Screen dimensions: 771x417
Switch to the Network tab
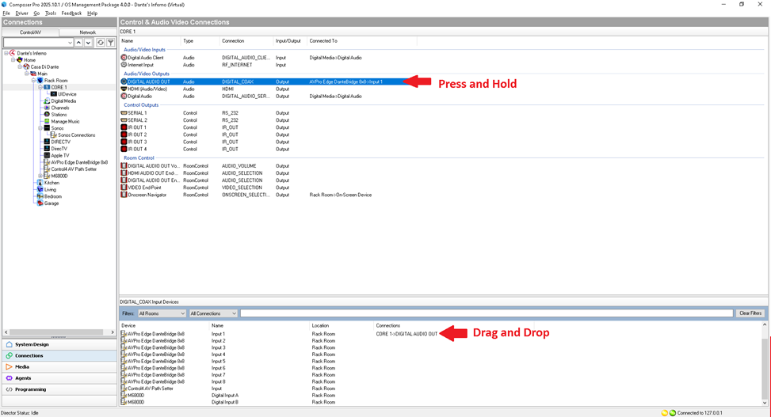coord(87,32)
